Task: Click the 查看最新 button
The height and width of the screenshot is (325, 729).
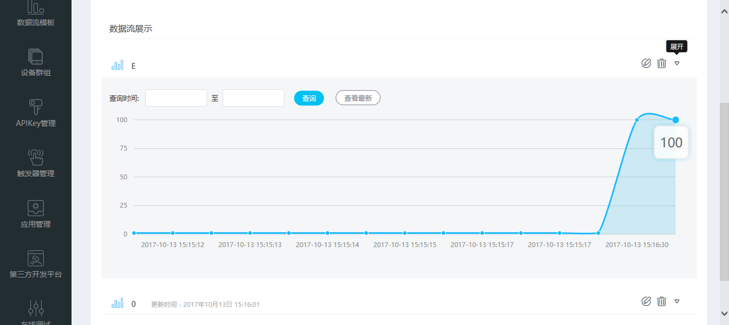Action: [x=358, y=98]
